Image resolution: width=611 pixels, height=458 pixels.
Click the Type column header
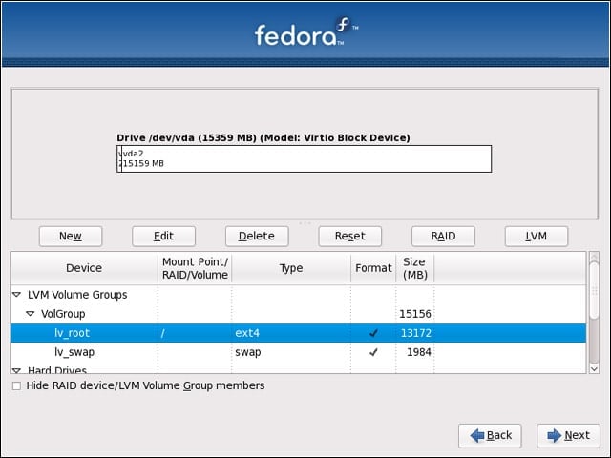[291, 268]
